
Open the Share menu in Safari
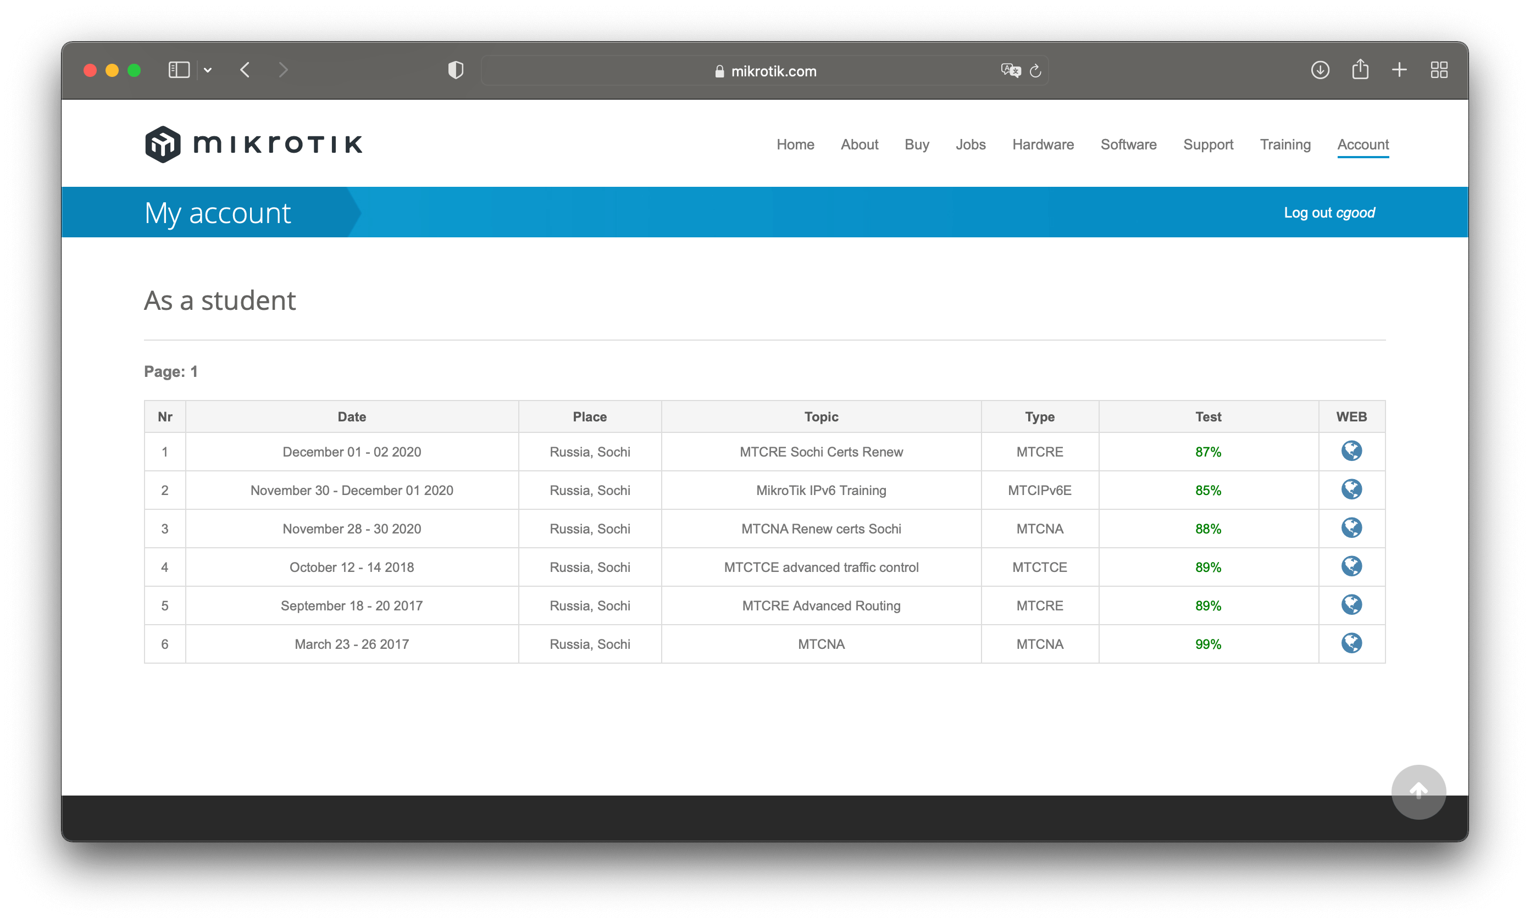click(1360, 69)
